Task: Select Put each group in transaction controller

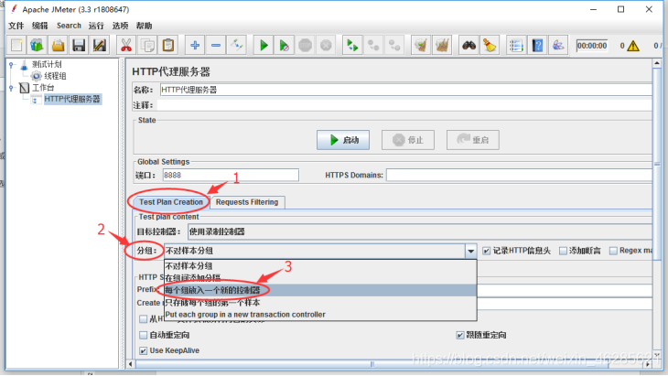Action: point(320,315)
